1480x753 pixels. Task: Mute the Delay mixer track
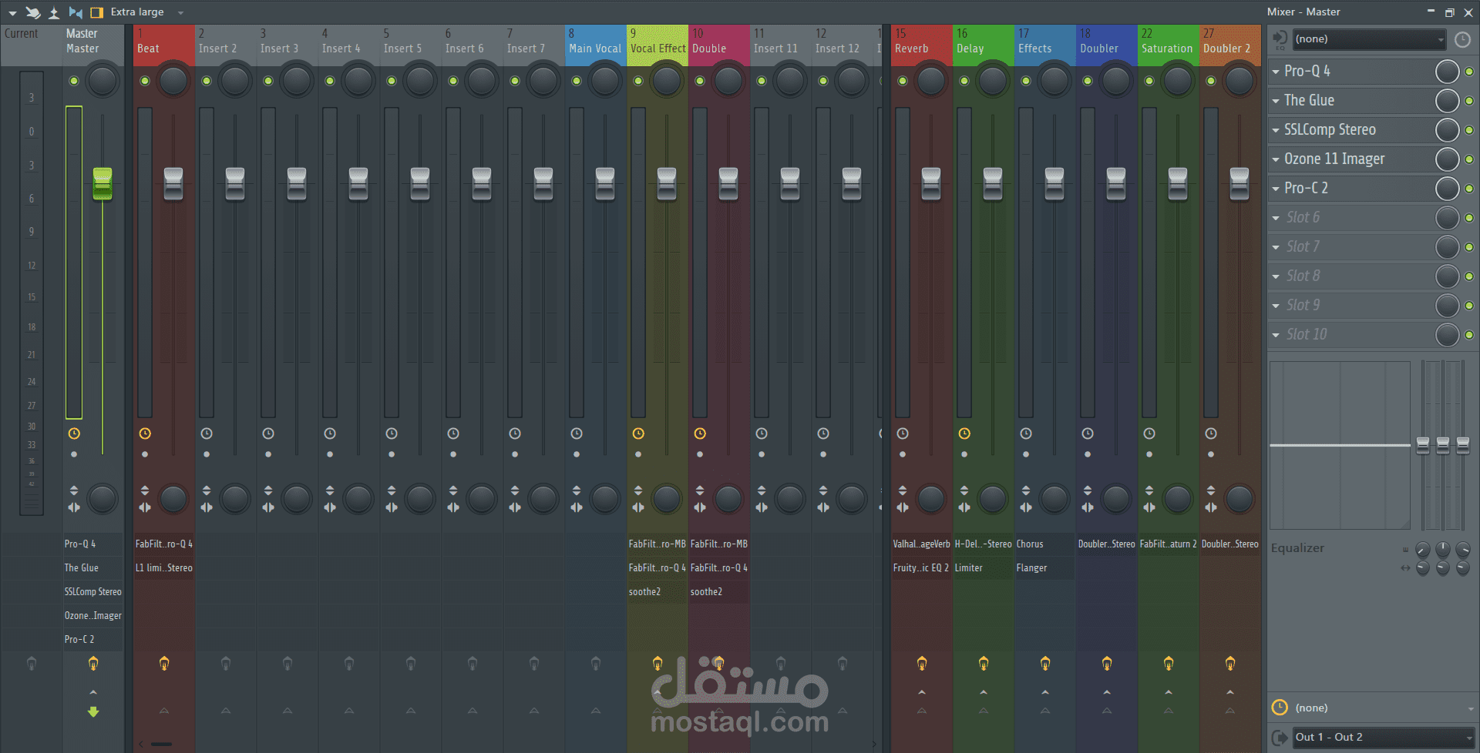(964, 81)
